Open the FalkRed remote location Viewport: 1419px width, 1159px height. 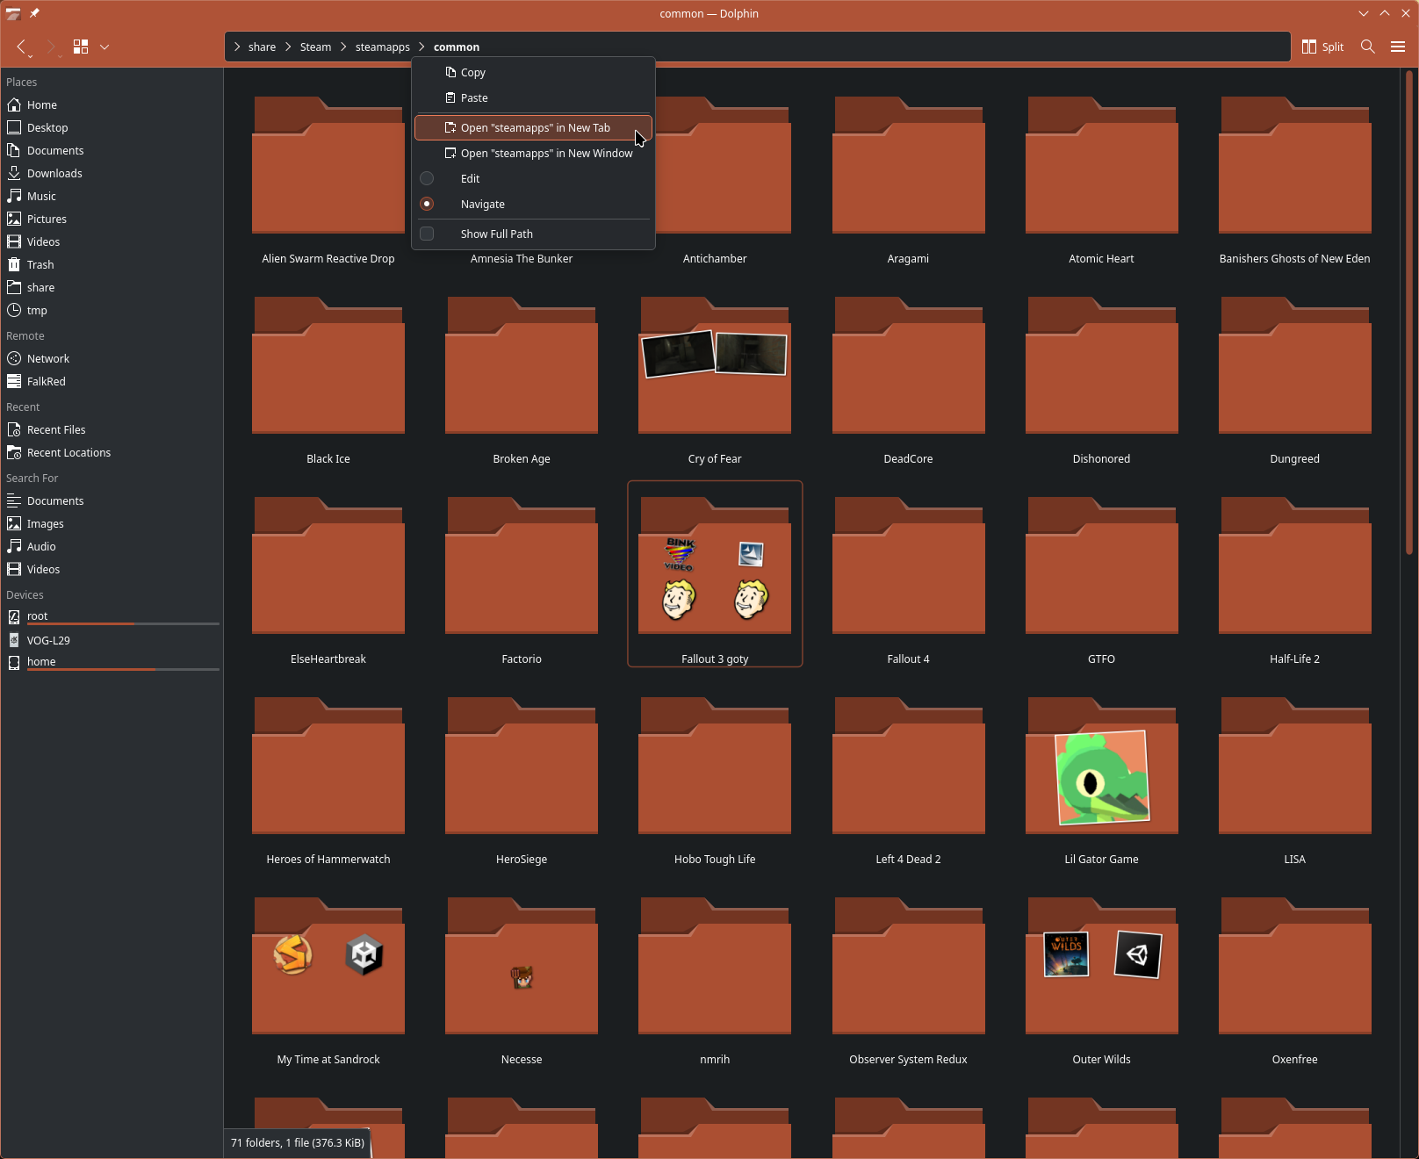112,381
